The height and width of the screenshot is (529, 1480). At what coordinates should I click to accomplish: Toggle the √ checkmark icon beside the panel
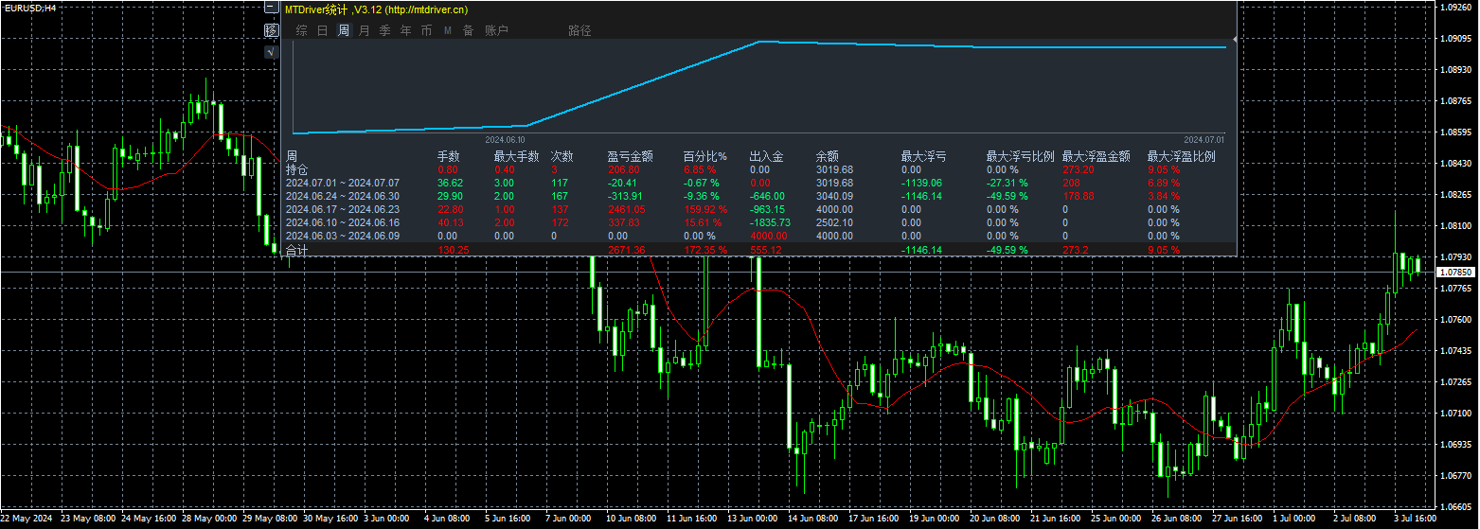tap(272, 52)
